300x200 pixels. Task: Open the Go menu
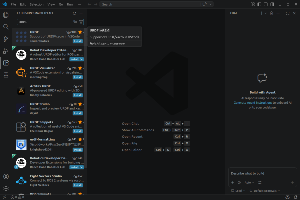pyautogui.click(x=61, y=4)
